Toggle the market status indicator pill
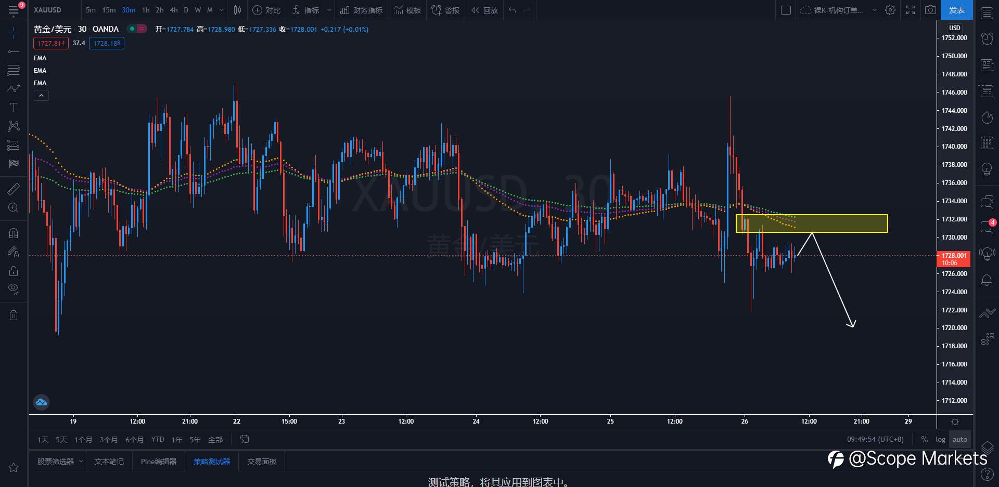 tap(137, 29)
